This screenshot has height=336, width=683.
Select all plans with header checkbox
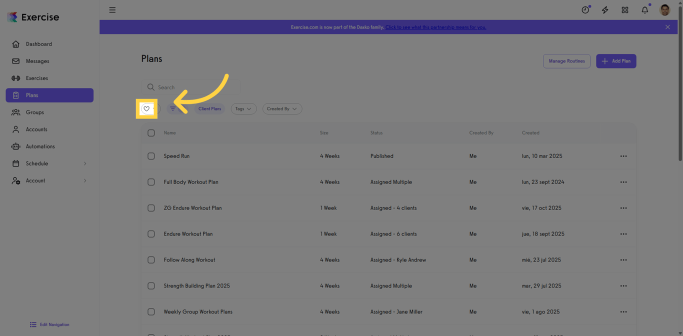coord(151,133)
